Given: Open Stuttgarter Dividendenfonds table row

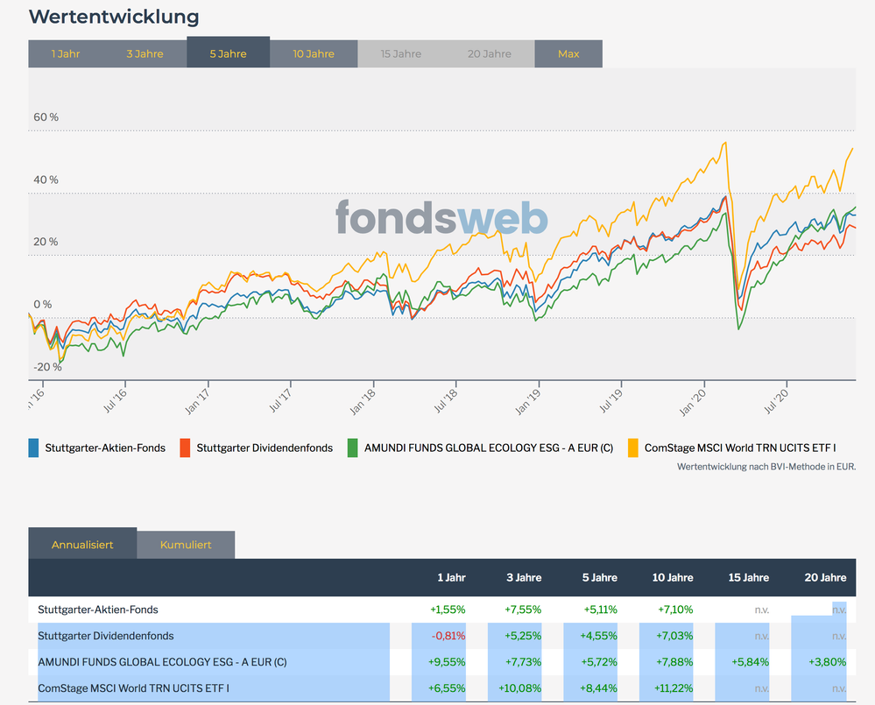Looking at the screenshot, I should pyautogui.click(x=106, y=636).
